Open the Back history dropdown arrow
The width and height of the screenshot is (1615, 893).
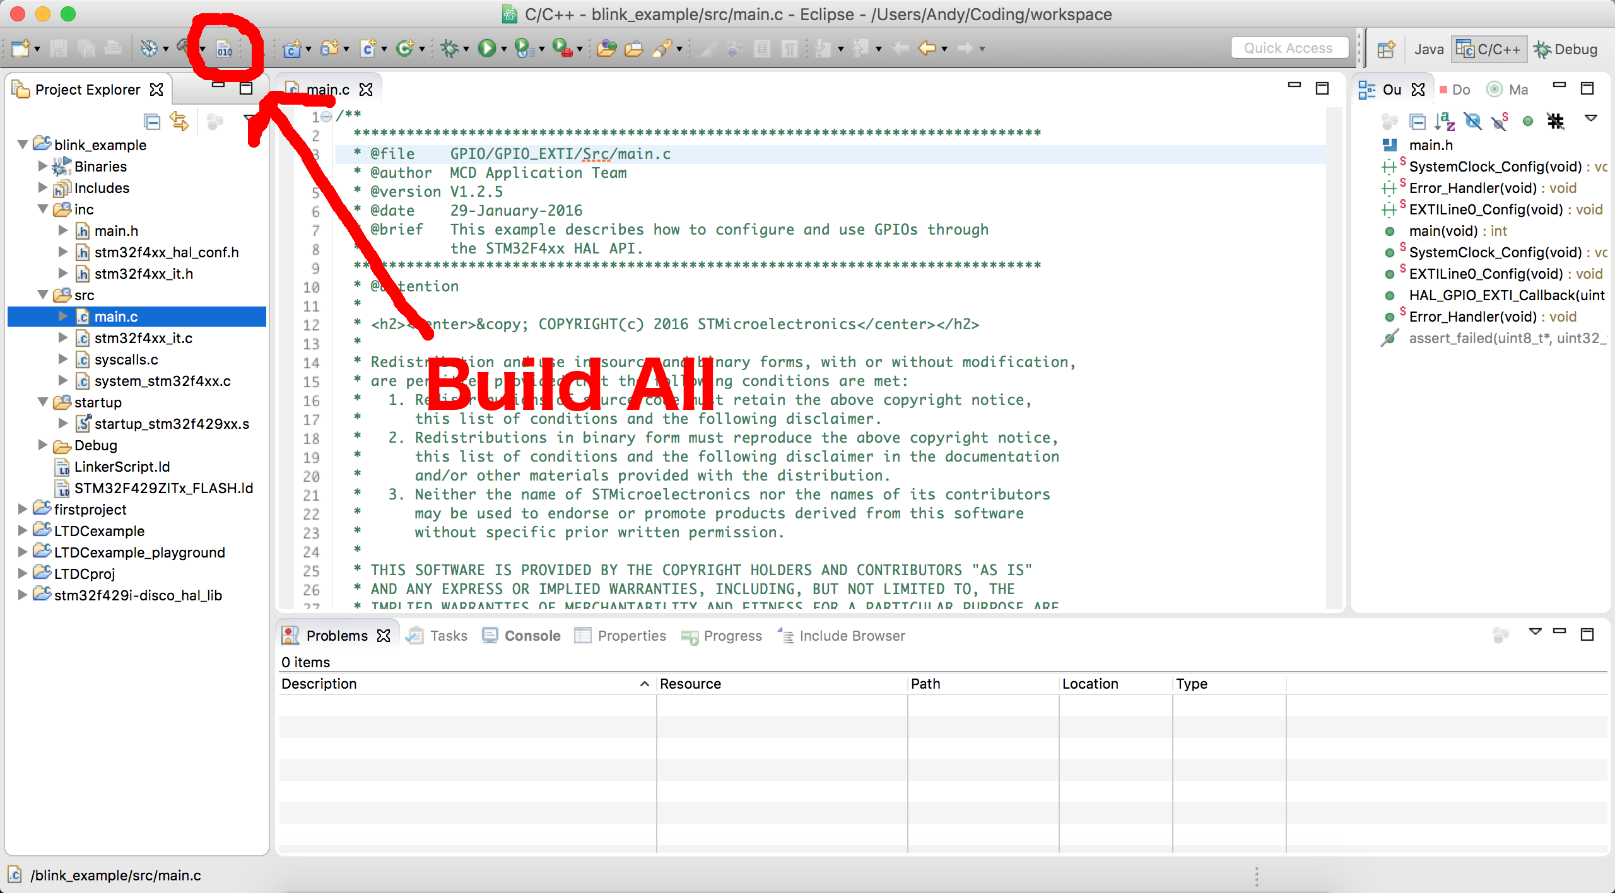coord(944,49)
